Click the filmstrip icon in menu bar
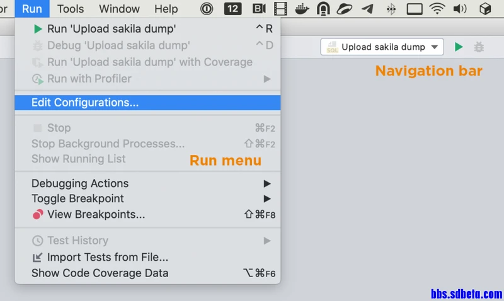Image resolution: width=504 pixels, height=301 pixels. 280,9
